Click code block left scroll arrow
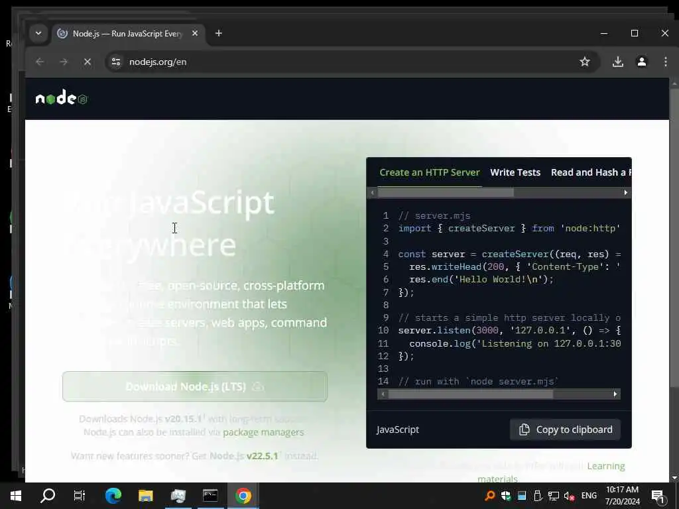This screenshot has height=509, width=679. coord(383,394)
